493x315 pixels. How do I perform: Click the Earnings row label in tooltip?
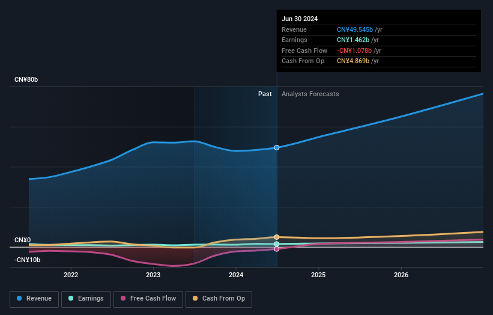pyautogui.click(x=294, y=40)
